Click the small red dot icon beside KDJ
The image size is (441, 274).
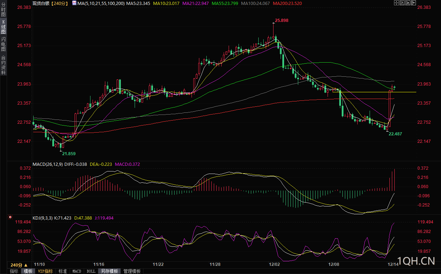coord(10,217)
